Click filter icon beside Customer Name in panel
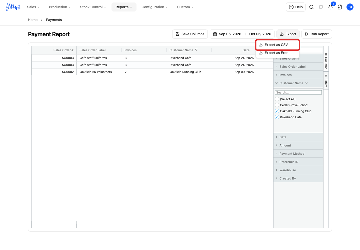Viewport: 360px width, 250px height. point(306,83)
